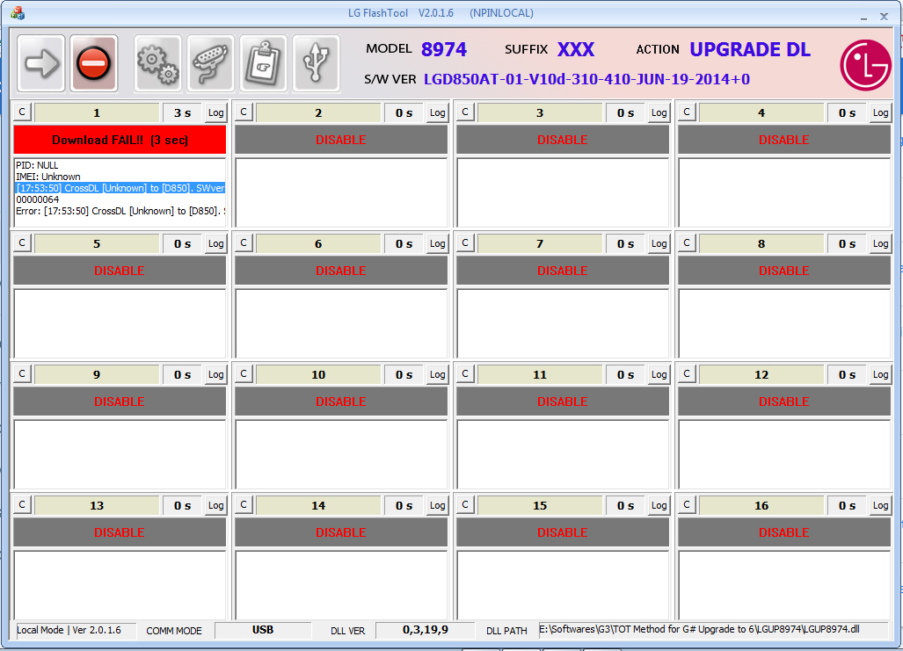Select the log line starting with "Error:"
This screenshot has width=903, height=651.
pyautogui.click(x=120, y=211)
